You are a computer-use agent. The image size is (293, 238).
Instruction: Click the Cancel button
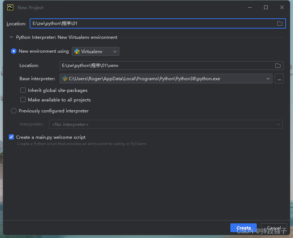click(x=274, y=228)
